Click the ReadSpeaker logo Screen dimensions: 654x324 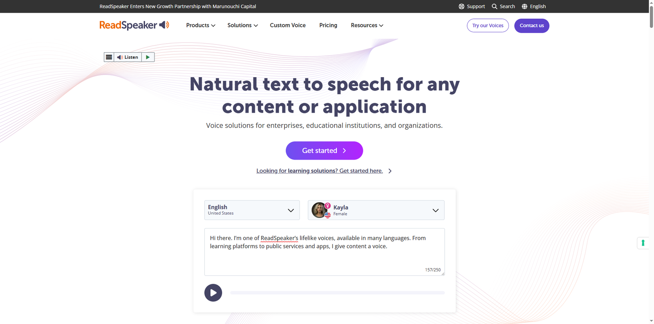tap(134, 25)
